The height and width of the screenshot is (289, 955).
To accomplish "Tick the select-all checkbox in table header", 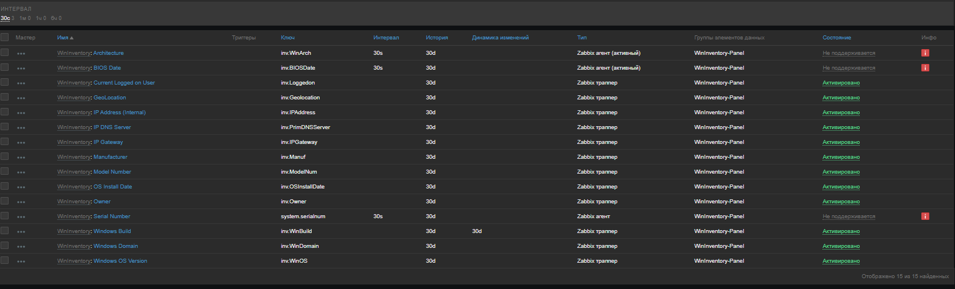I will [x=5, y=37].
